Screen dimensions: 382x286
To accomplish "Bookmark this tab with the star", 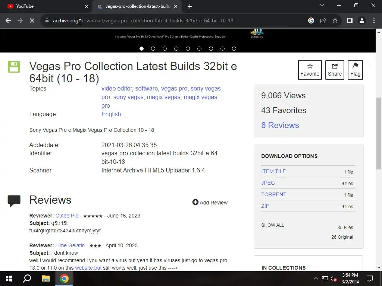I will pos(335,21).
